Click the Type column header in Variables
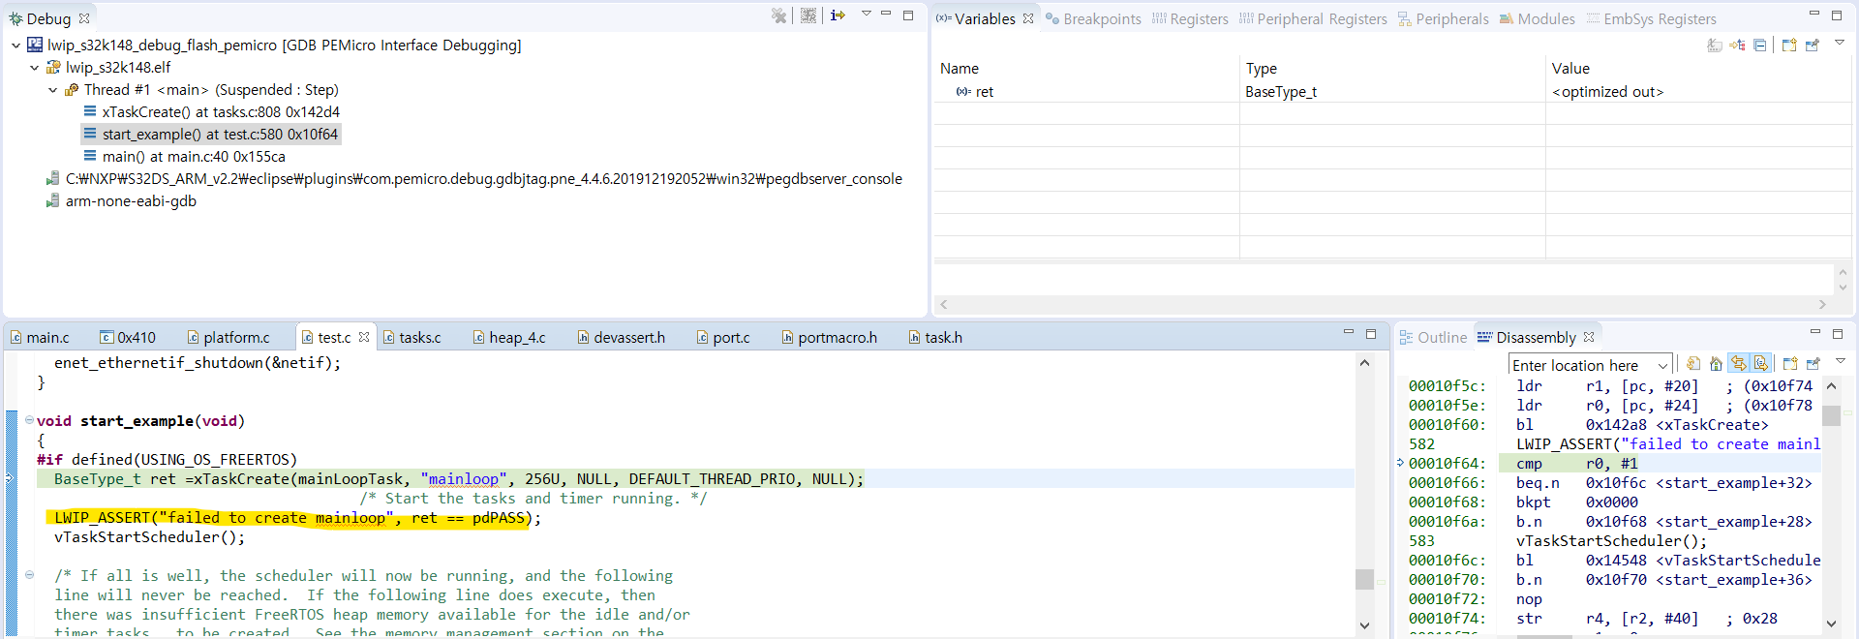 coord(1392,69)
